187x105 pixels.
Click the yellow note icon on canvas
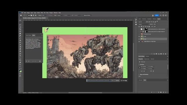pyautogui.click(x=46, y=30)
